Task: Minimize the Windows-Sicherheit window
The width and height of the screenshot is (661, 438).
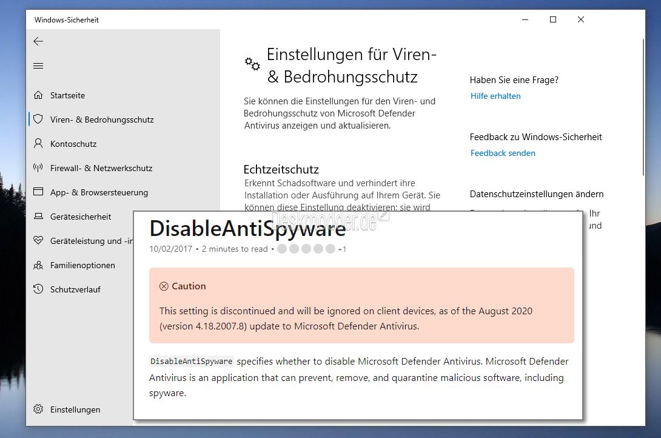Action: (525, 19)
